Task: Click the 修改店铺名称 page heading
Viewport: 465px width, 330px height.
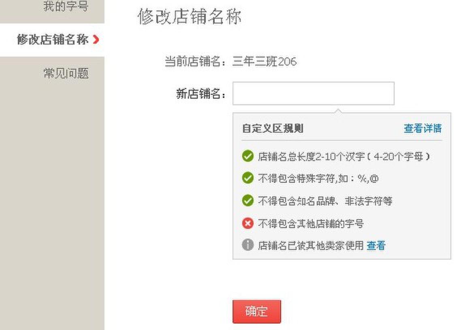Action: [189, 16]
